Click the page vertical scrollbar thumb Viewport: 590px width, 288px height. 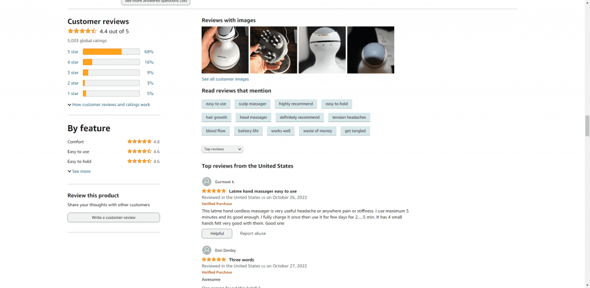tap(587, 126)
